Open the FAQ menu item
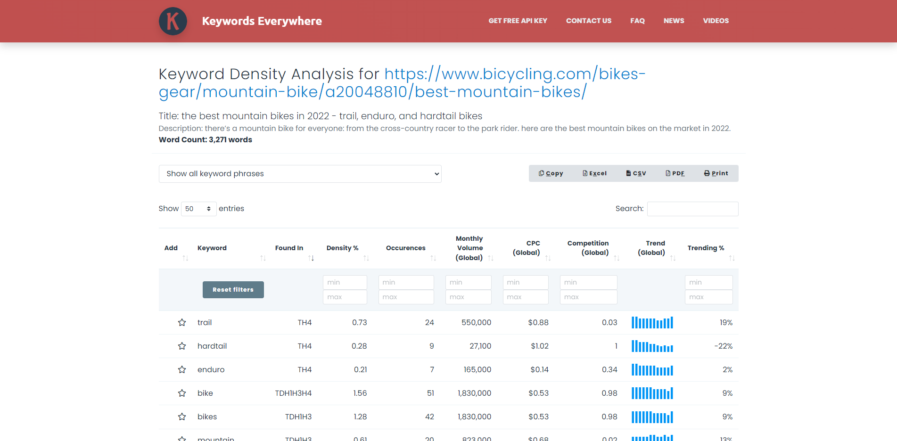The height and width of the screenshot is (441, 897). pyautogui.click(x=637, y=21)
